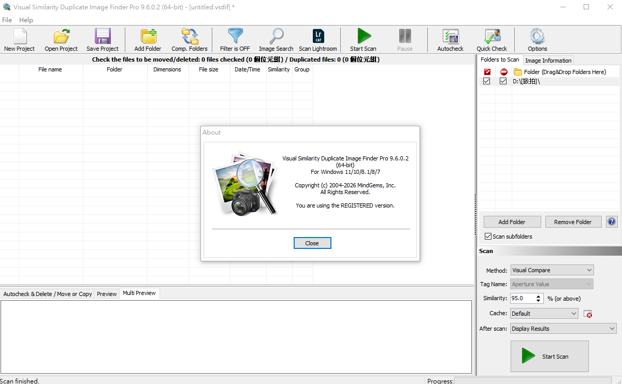Toggle the Scan subfolders checkbox
Image resolution: width=622 pixels, height=384 pixels.
pyautogui.click(x=488, y=237)
